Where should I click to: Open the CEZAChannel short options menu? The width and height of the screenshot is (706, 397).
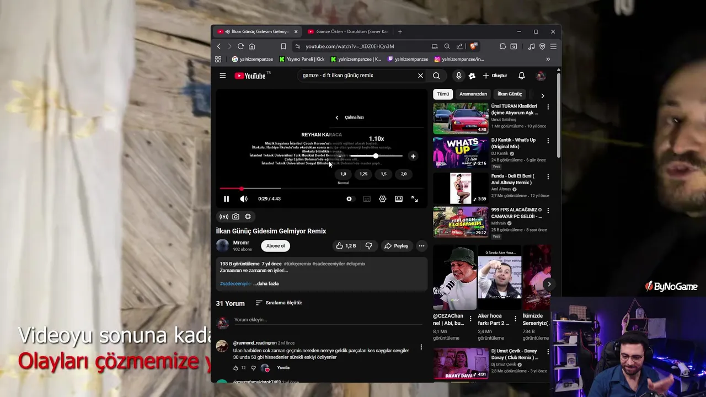(x=470, y=319)
